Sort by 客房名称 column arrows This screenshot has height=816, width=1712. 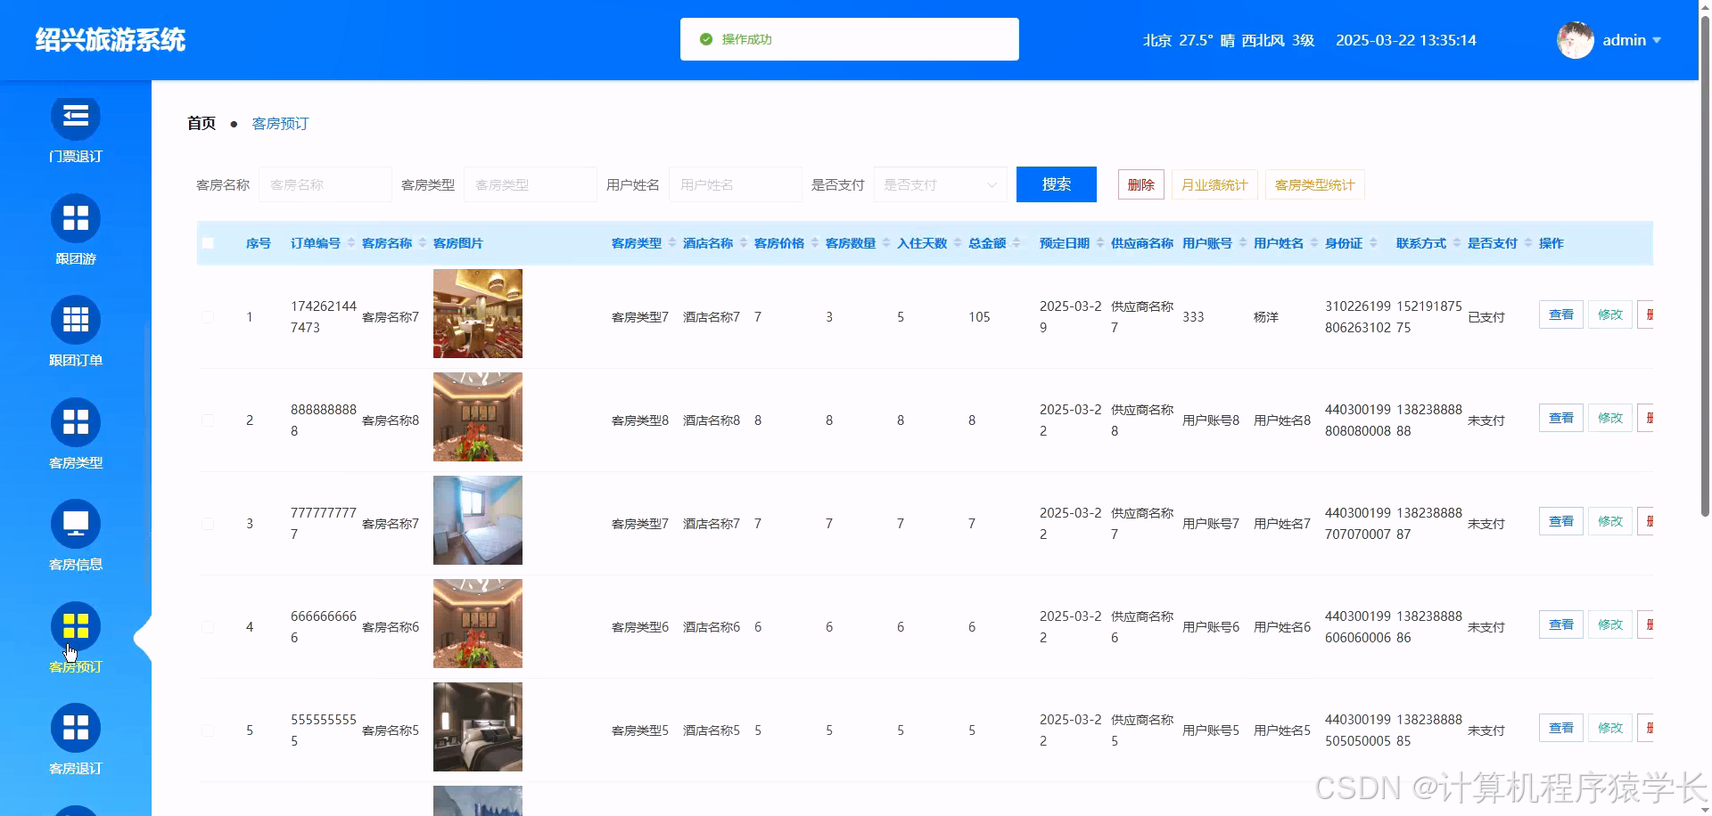(423, 243)
